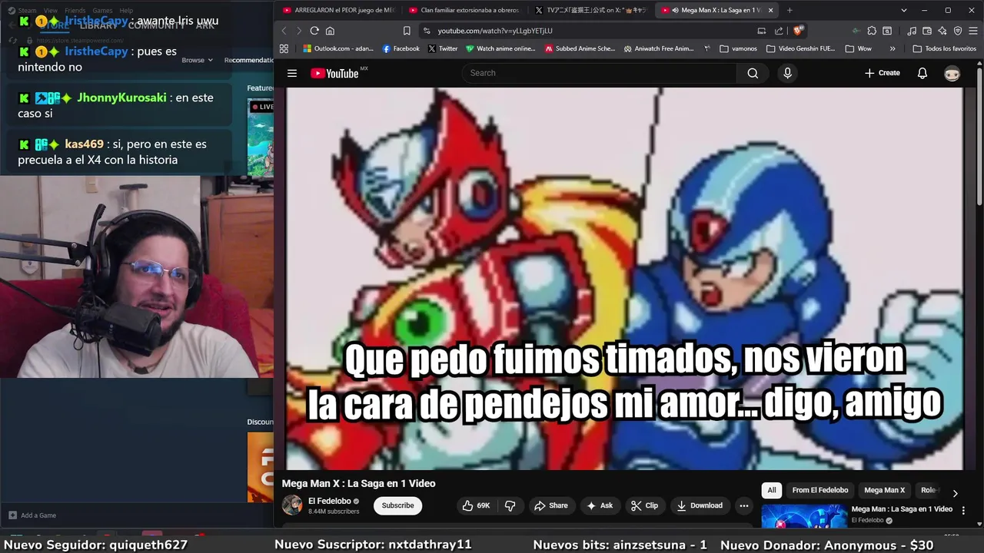Go back in browser history
Screen dimensions: 984x553
pyautogui.click(x=284, y=31)
